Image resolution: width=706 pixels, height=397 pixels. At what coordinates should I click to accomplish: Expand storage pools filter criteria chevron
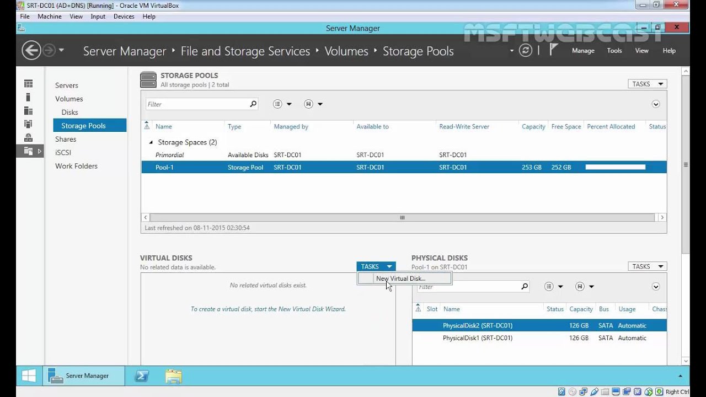pos(656,104)
